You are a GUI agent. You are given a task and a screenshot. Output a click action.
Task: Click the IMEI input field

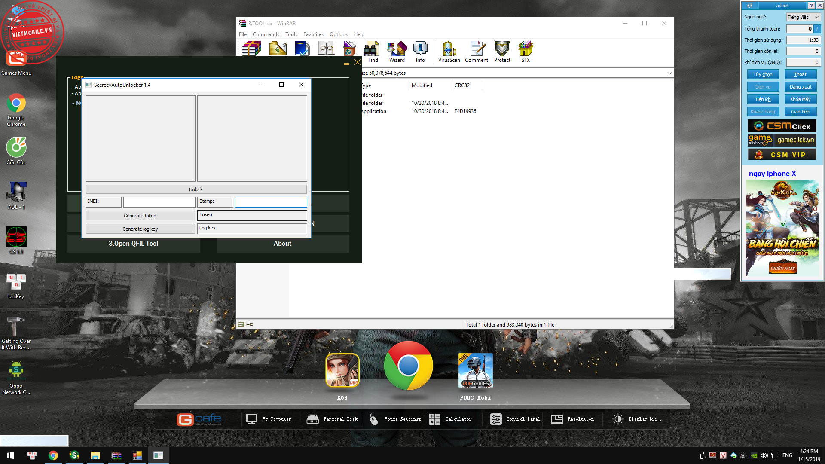click(x=159, y=202)
